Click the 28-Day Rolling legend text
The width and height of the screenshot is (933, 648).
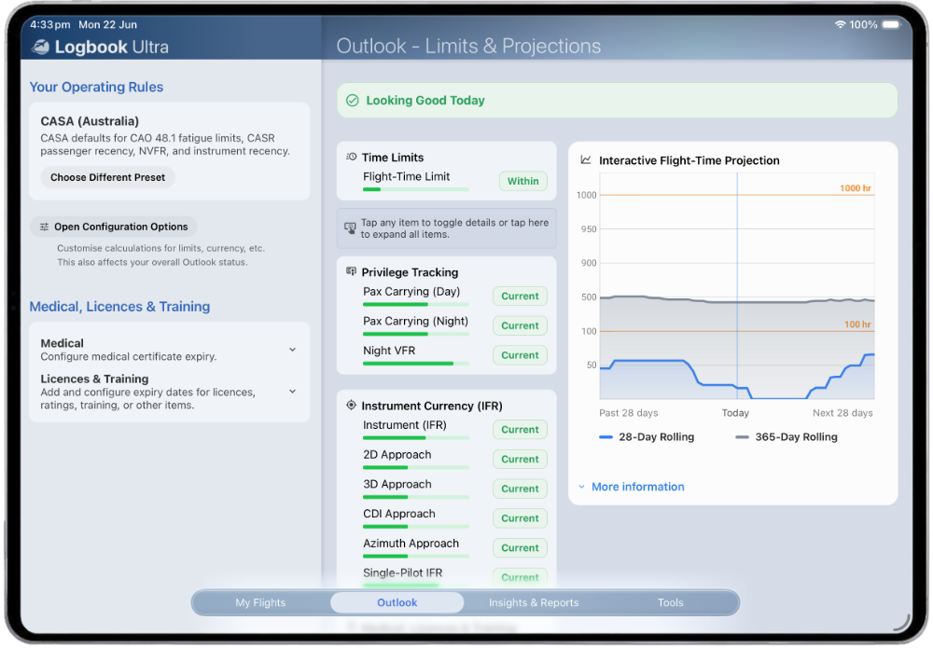pyautogui.click(x=658, y=437)
